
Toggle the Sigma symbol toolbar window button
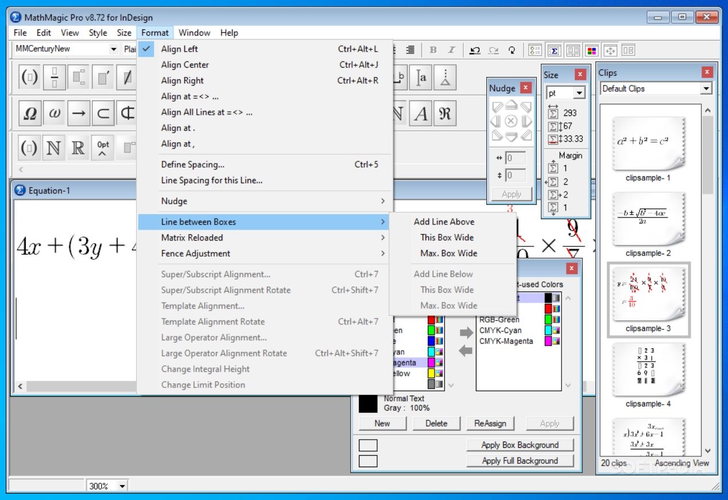[554, 50]
